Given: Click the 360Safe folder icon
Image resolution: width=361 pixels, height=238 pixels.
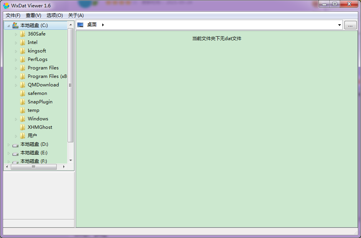Looking at the screenshot, I should tap(23, 34).
